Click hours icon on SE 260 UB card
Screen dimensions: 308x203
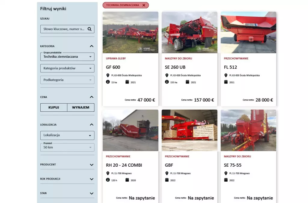(x=167, y=82)
